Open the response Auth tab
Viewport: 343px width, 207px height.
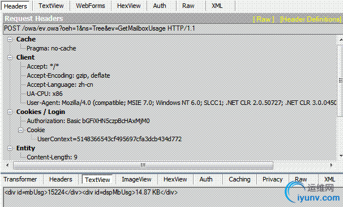pyautogui.click(x=206, y=179)
